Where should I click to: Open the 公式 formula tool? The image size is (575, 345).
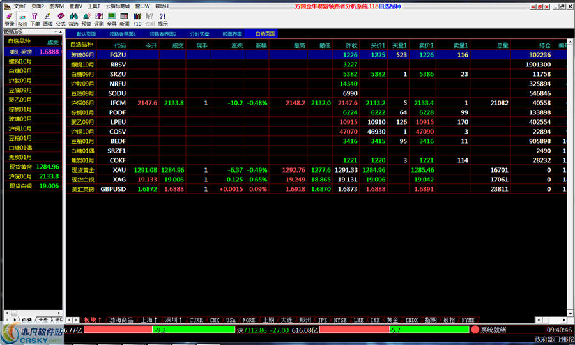point(61,19)
